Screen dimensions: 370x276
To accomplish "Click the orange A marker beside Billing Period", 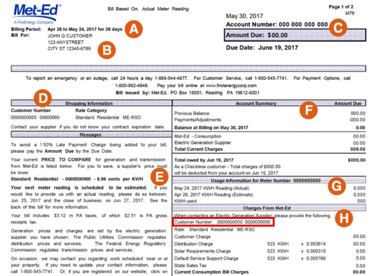I will (134, 29).
